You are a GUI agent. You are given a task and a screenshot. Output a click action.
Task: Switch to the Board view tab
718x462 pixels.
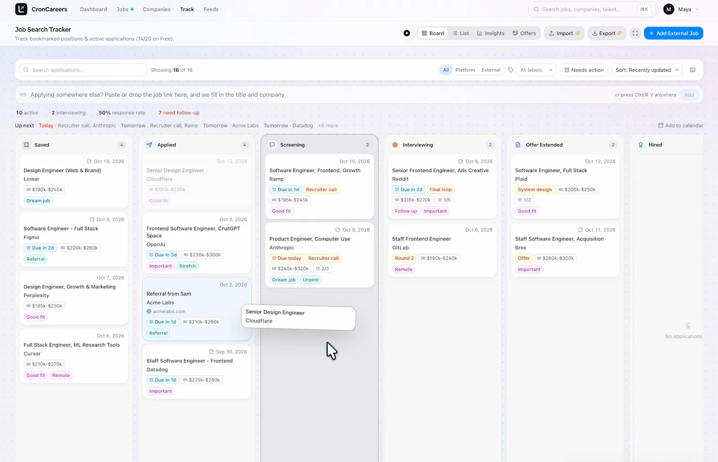coord(433,33)
